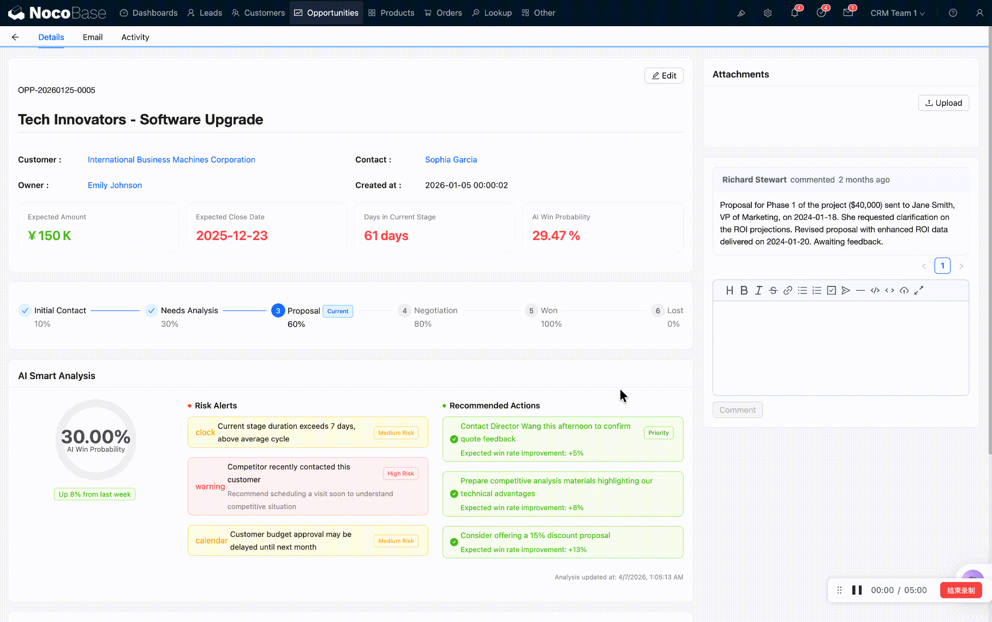Screen dimensions: 992x622
Task: Insert a checkbox task list in editor
Action: tap(831, 290)
